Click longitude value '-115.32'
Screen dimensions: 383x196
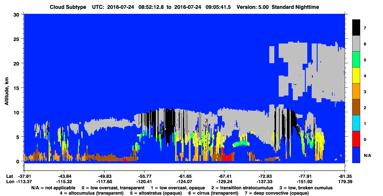click(64, 182)
